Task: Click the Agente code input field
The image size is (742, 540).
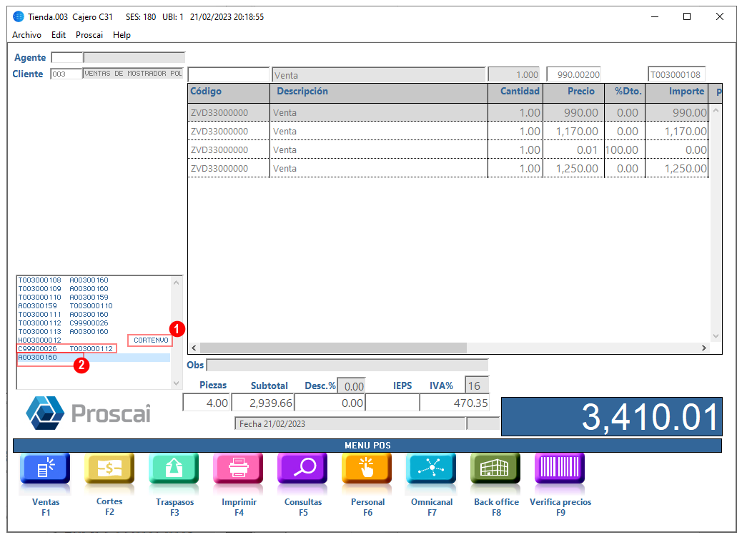Action: tap(66, 58)
